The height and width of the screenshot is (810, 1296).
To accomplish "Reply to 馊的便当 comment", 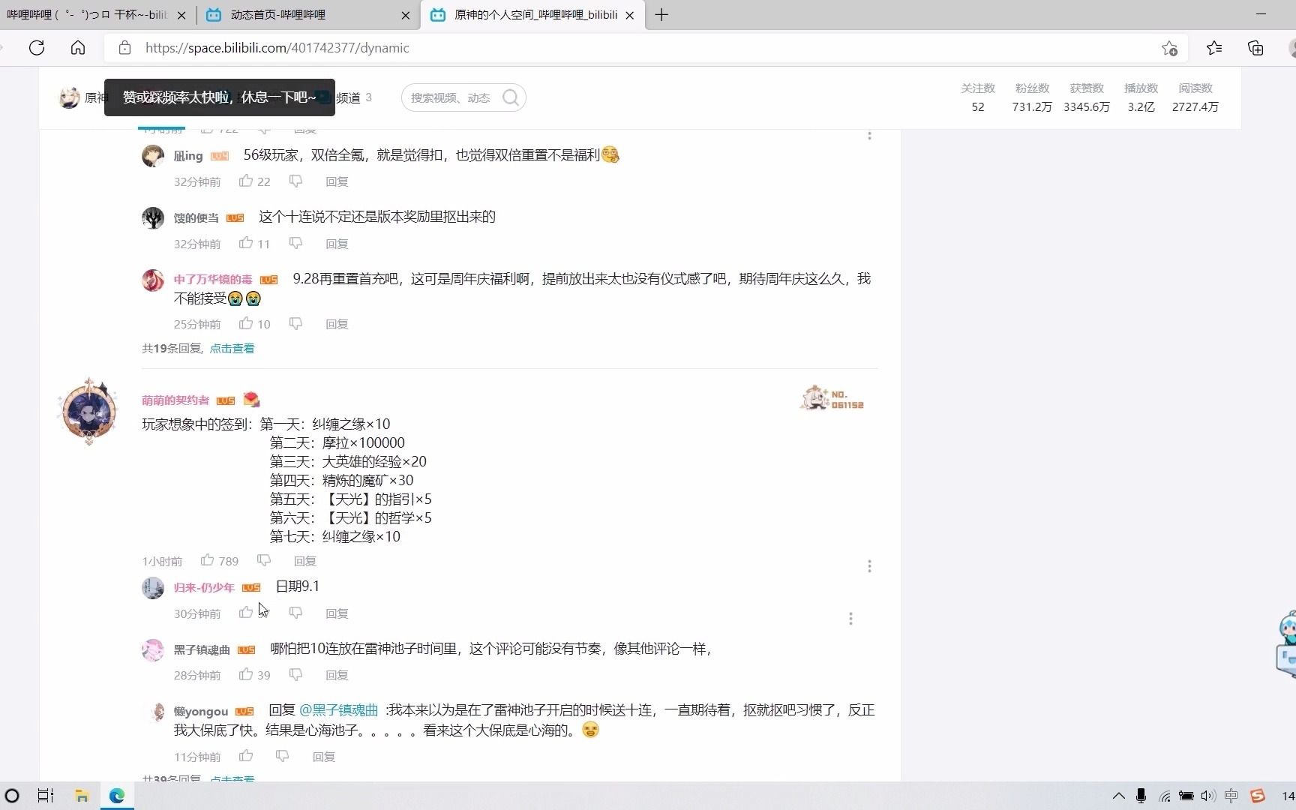I will [x=337, y=244].
